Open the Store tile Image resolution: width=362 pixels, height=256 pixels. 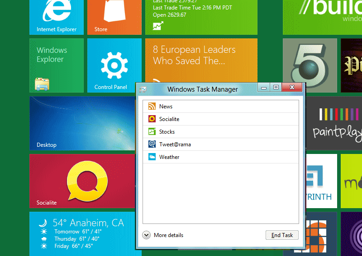(114, 17)
